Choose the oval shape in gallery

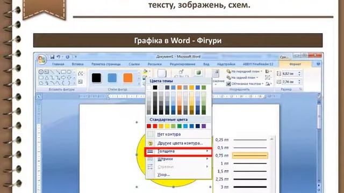(x=69, y=72)
